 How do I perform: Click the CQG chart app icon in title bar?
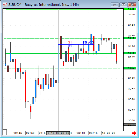[x=5, y=5]
